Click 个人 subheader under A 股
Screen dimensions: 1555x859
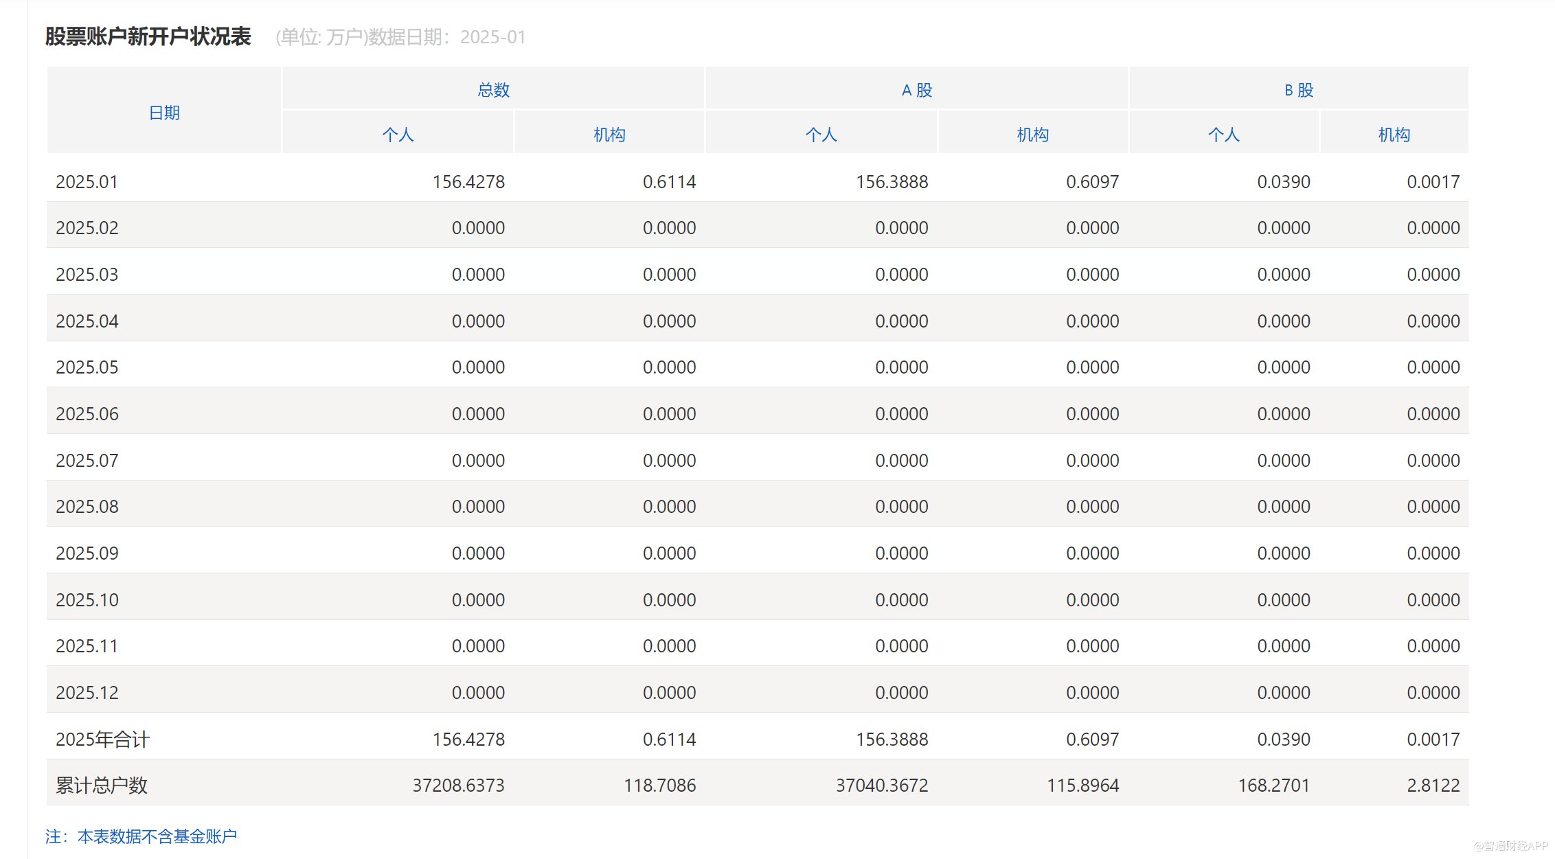click(821, 135)
